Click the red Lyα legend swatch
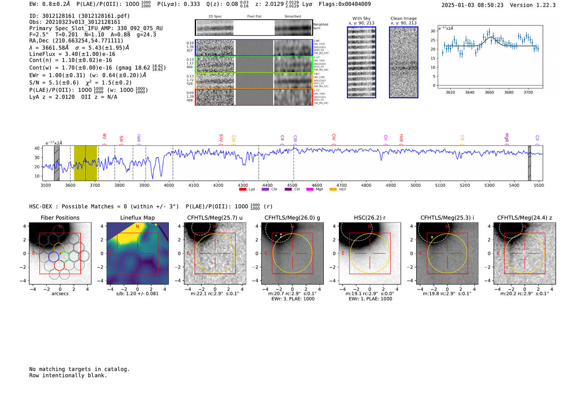This screenshot has width=585, height=398. point(242,189)
